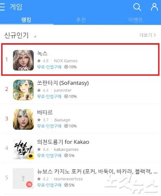161x196 pixels.
Task: Tap the search magnifier icon
Action: [137, 7]
